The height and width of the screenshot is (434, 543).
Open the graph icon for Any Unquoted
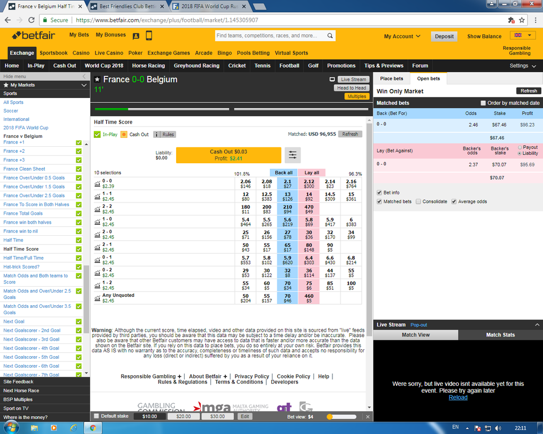point(98,298)
